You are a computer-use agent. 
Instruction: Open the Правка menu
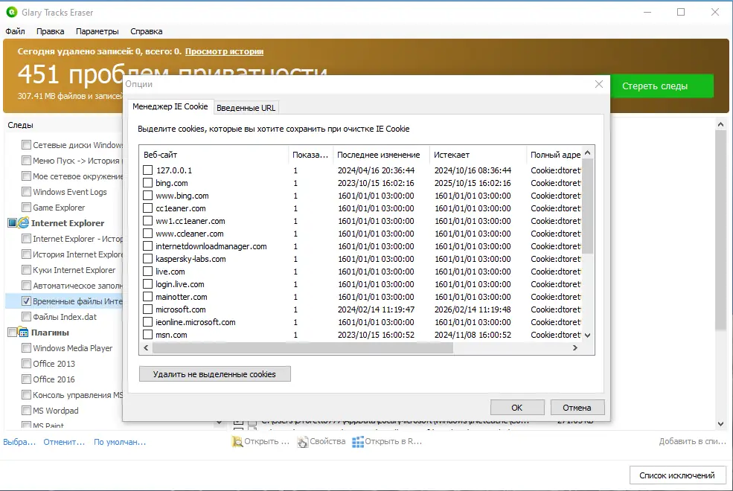coord(50,31)
